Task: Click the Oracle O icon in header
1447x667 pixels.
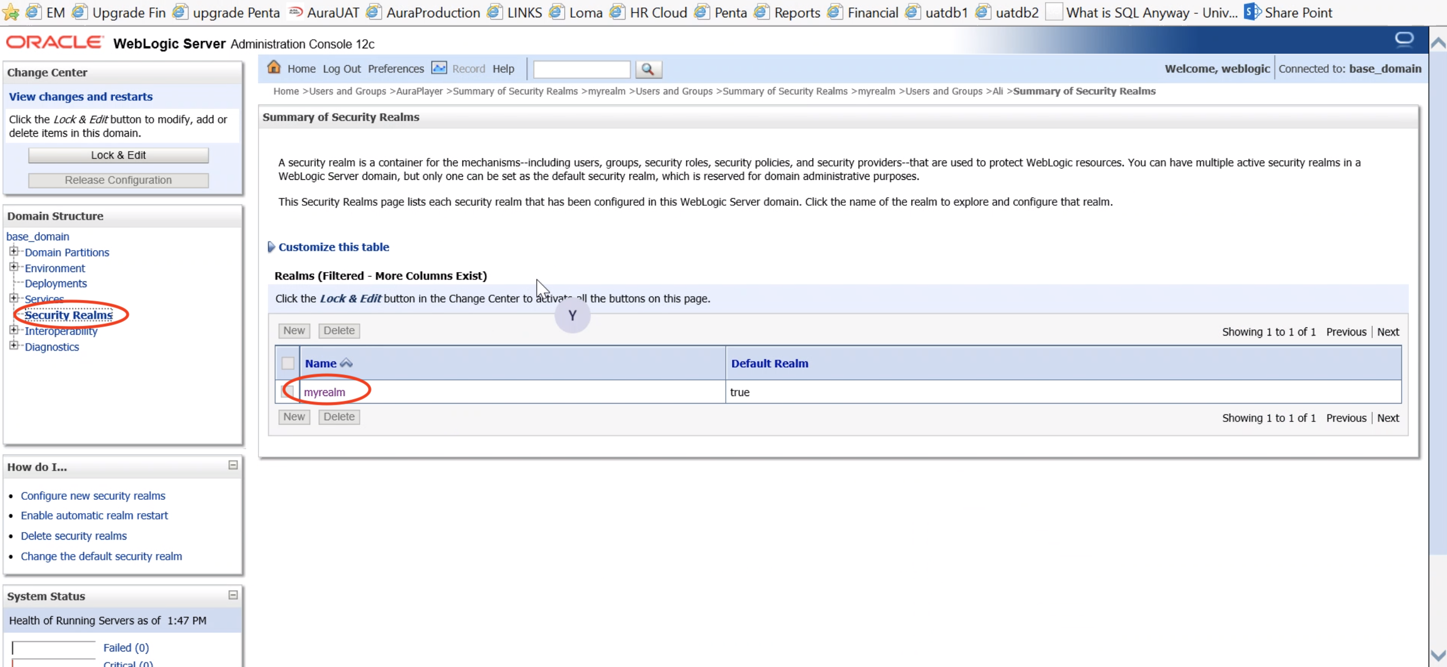Action: [x=1404, y=39]
